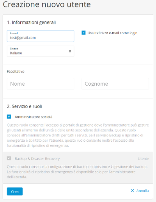Viewport: 156px width, 202px height.
Task: Click the Lingua dropdown arrow icon
Action: (x=70, y=51)
